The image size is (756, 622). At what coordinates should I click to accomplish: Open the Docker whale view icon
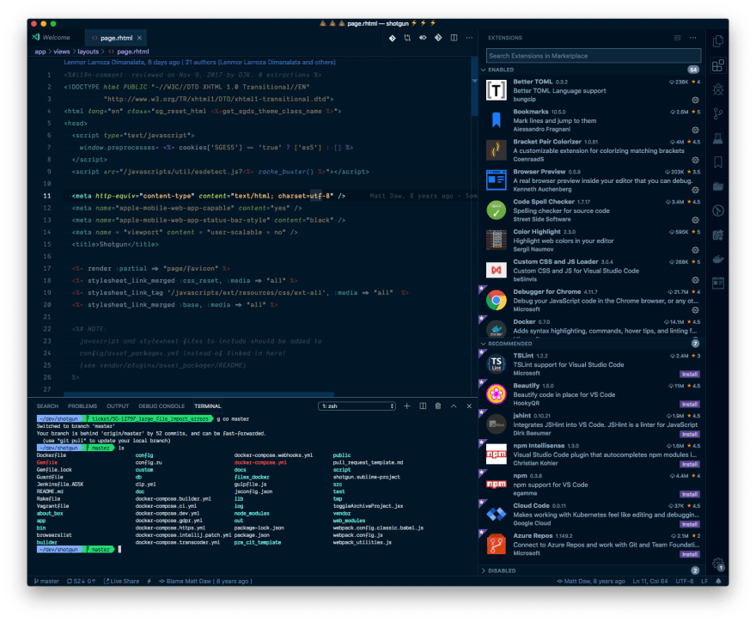(718, 259)
